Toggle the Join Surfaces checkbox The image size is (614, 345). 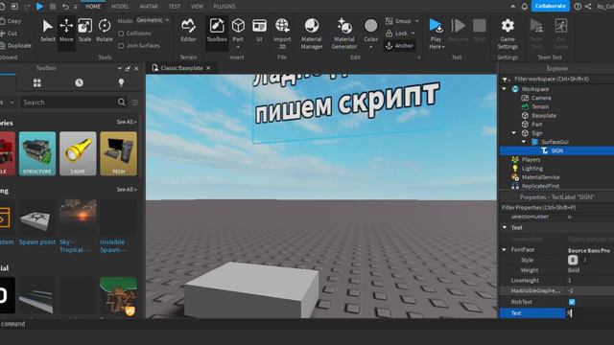[121, 46]
